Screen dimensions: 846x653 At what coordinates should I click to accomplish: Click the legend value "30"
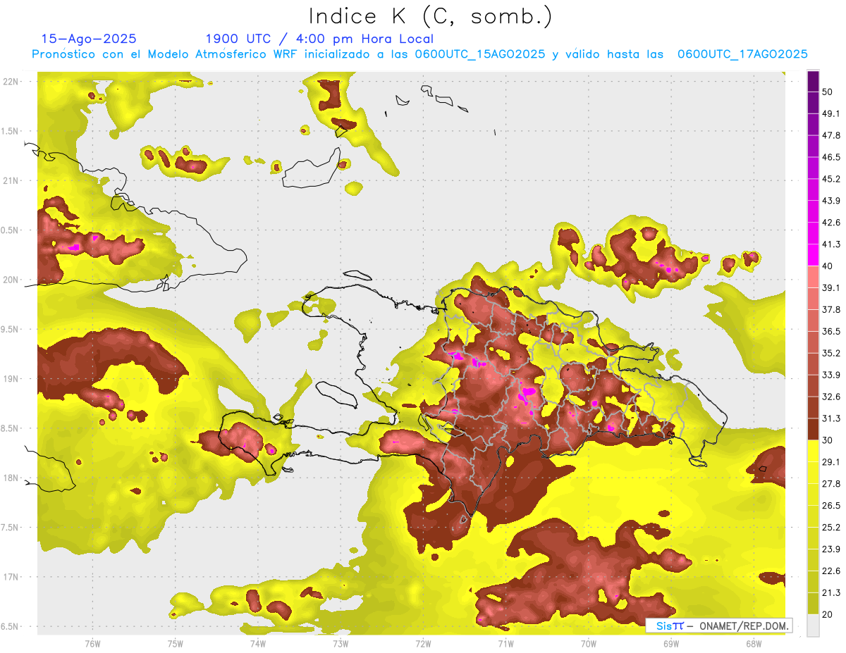828,440
